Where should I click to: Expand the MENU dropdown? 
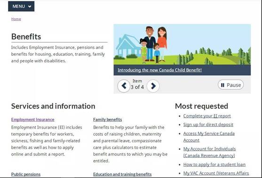pos(21,6)
